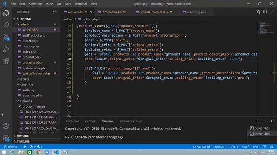Screen dimensions: 277x155
Task: Close the action.php editor tab
Action: click(x=91, y=12)
